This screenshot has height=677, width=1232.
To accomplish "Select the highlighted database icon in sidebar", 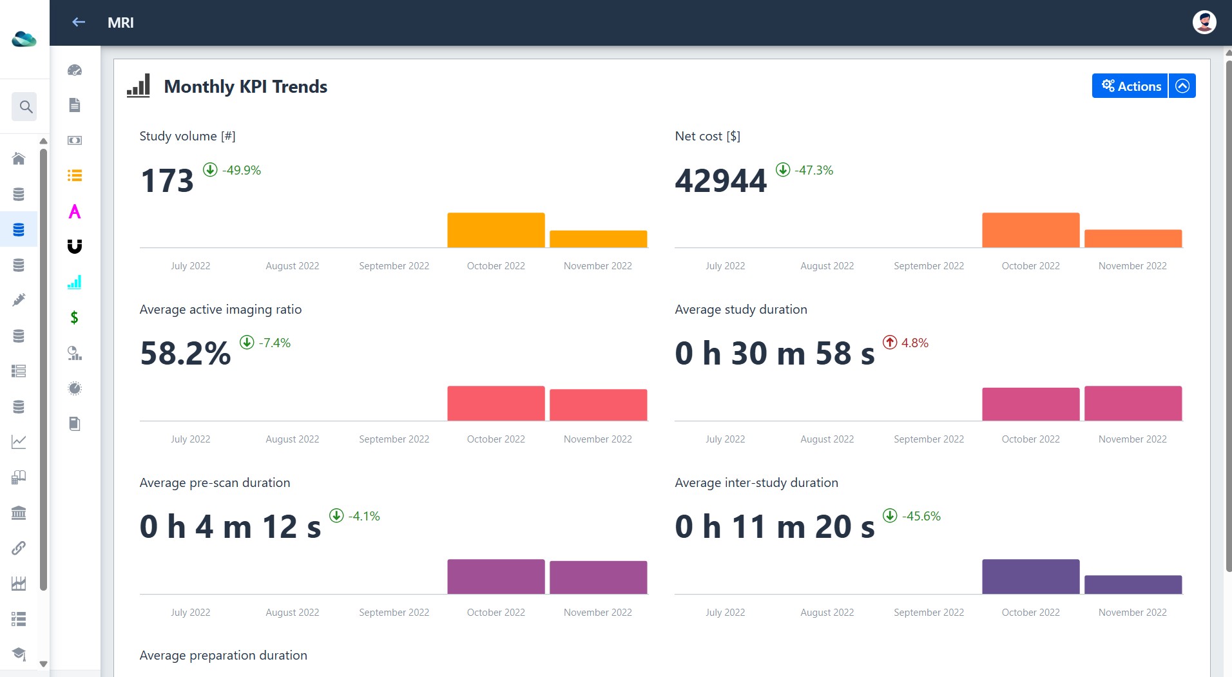I will point(19,229).
